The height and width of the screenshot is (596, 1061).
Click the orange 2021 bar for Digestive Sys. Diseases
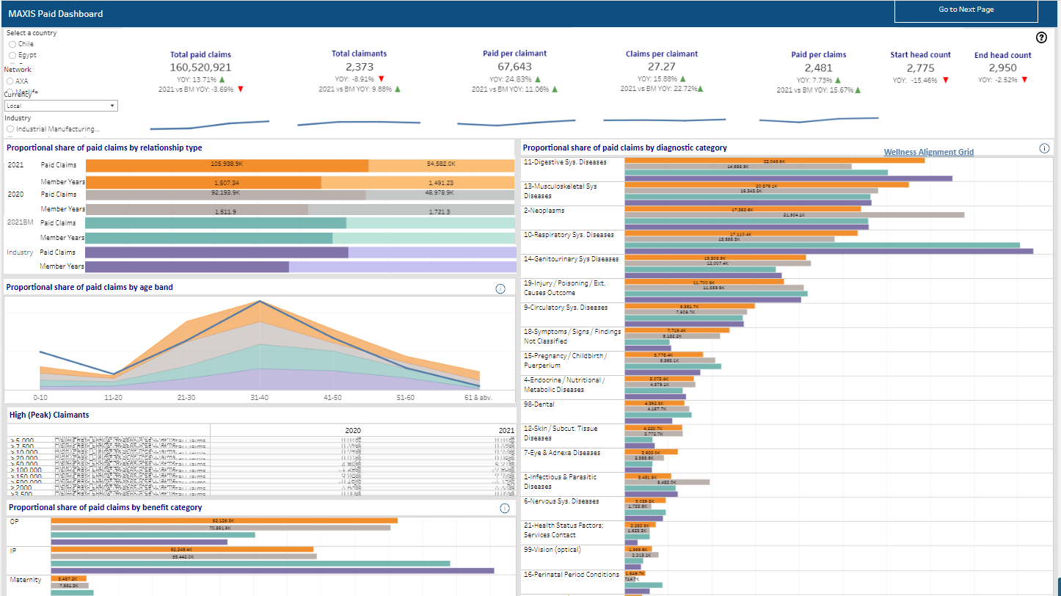pos(774,160)
